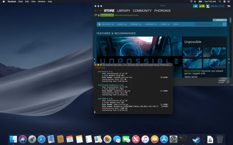Open the Hardware dropdown in store nav

[150, 24]
